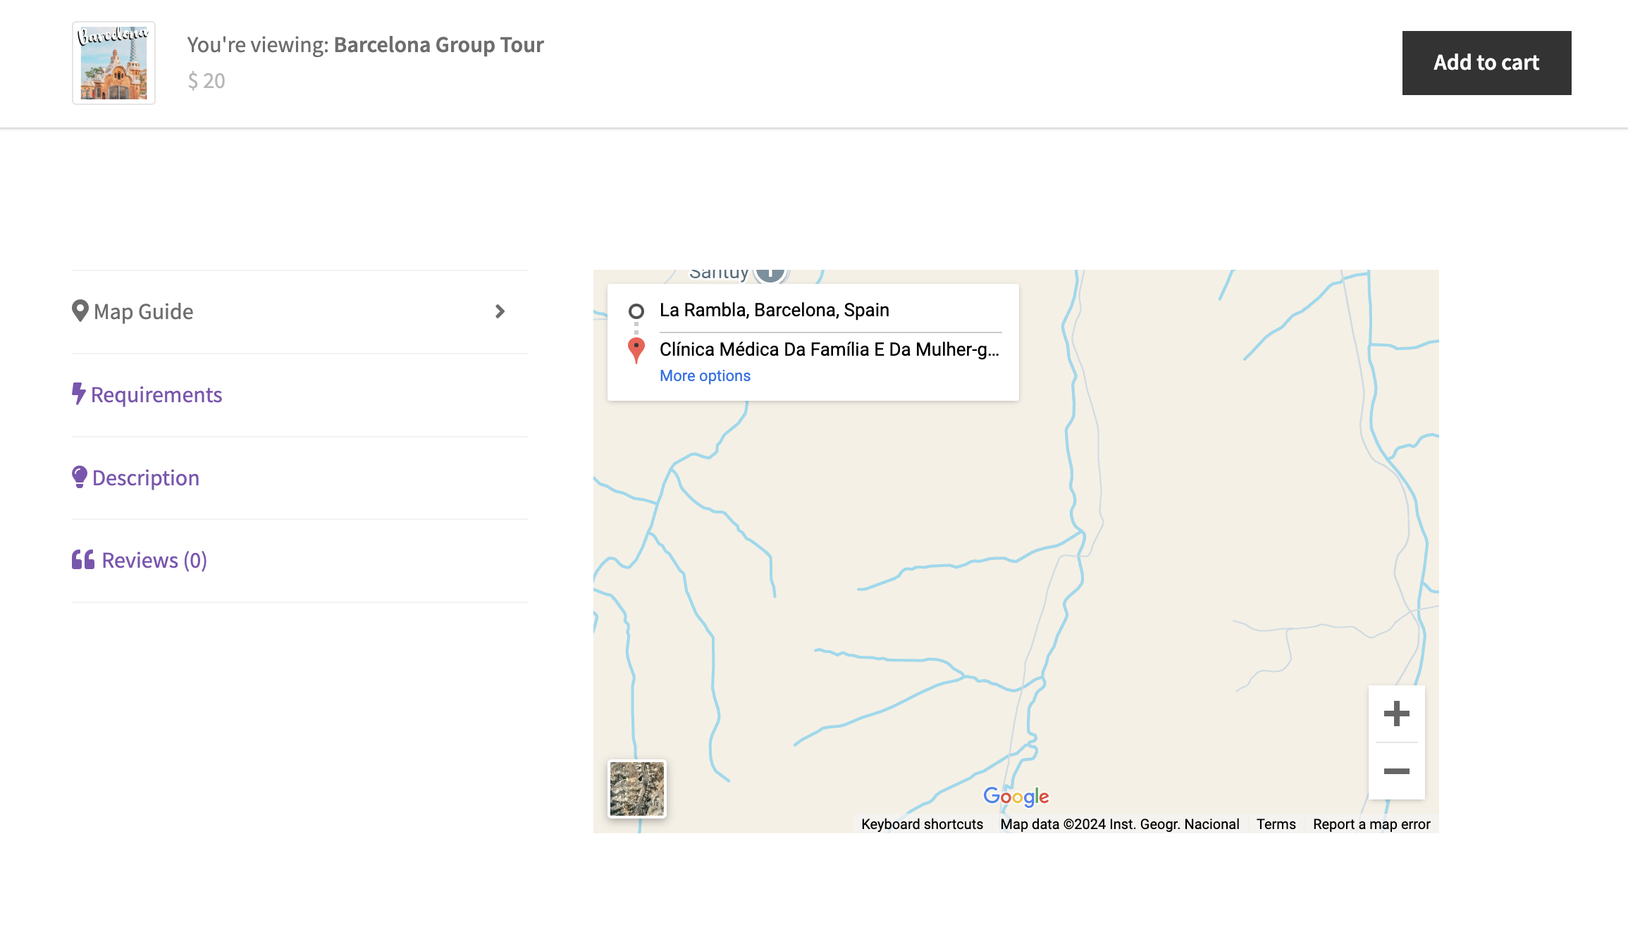Viewport: 1628px width, 934px height.
Task: Click the origin circle icon for La Rambla
Action: 636,311
